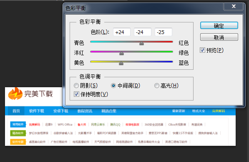Click the 青色–红色 slider handle
This screenshot has height=162, width=249.
point(141,43)
